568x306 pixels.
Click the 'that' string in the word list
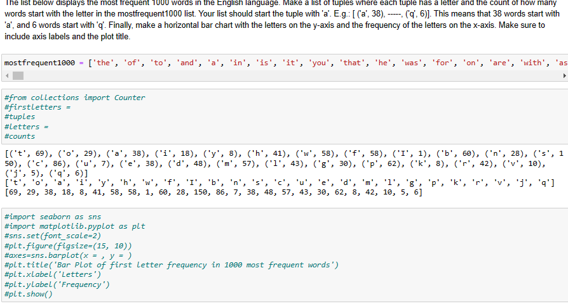coord(352,63)
